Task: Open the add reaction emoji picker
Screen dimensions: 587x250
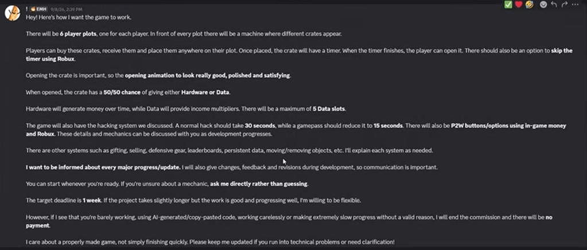Action: tap(543, 5)
